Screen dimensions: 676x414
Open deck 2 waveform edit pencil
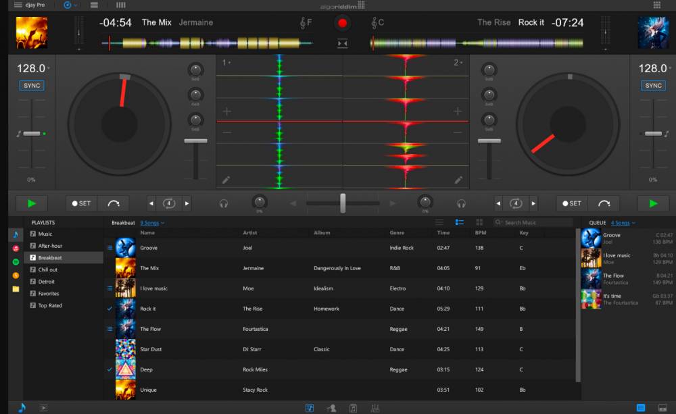pyautogui.click(x=458, y=180)
